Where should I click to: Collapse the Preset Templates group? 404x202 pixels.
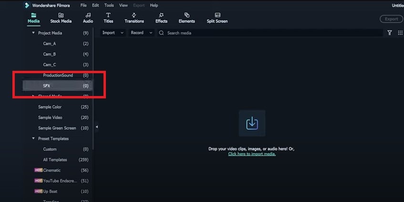click(x=33, y=138)
